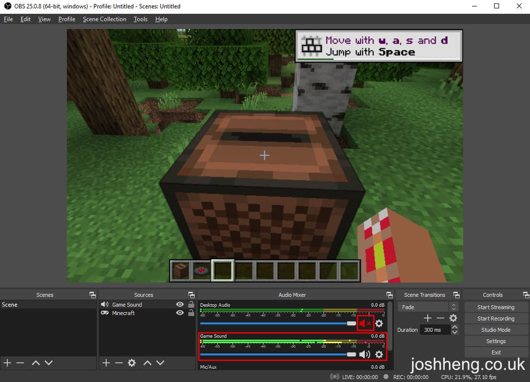Select the Minecraft source row
Screen dimensions: 530x382
point(147,313)
